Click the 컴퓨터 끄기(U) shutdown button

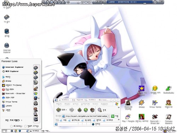32,126
